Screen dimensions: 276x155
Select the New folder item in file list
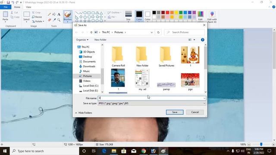click(142, 56)
